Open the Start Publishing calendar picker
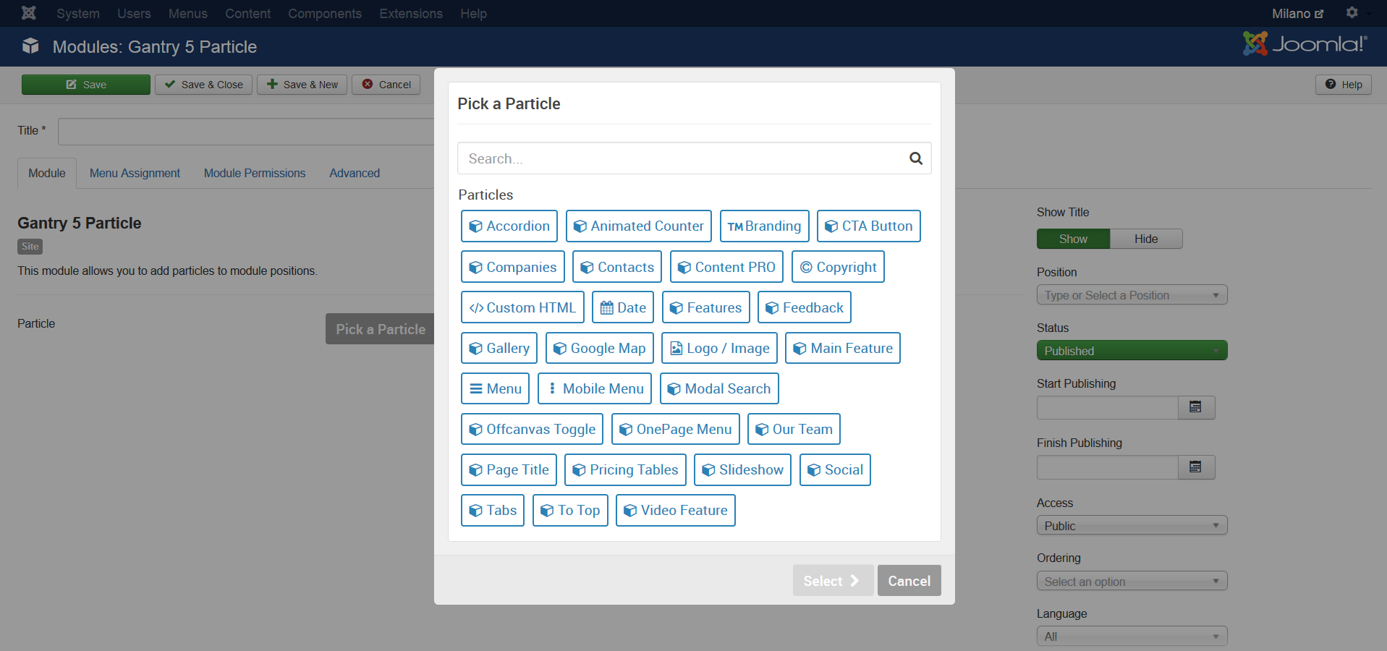This screenshot has height=651, width=1387. pyautogui.click(x=1195, y=407)
